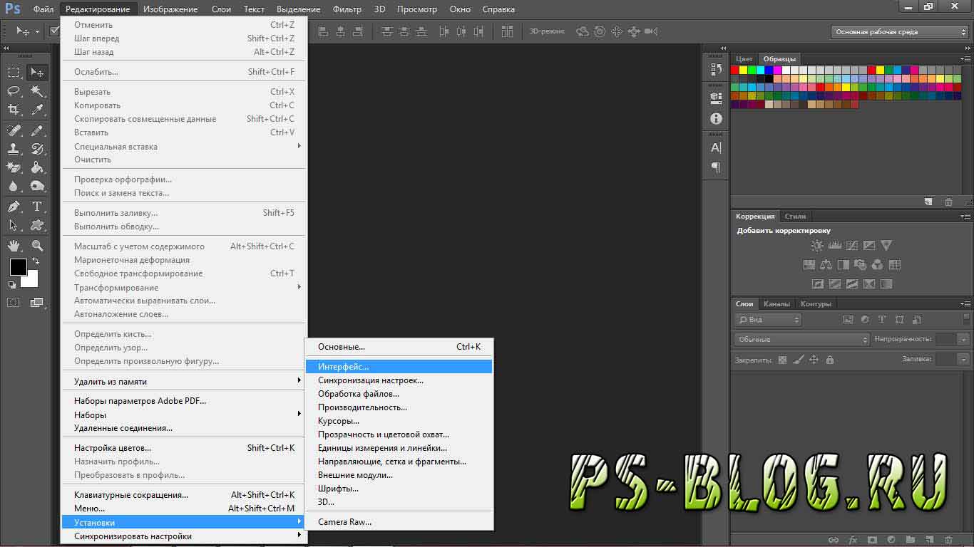Choose the Hand tool

click(14, 246)
